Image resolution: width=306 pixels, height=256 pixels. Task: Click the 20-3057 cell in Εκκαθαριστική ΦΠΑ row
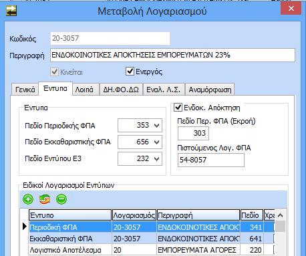(134, 239)
